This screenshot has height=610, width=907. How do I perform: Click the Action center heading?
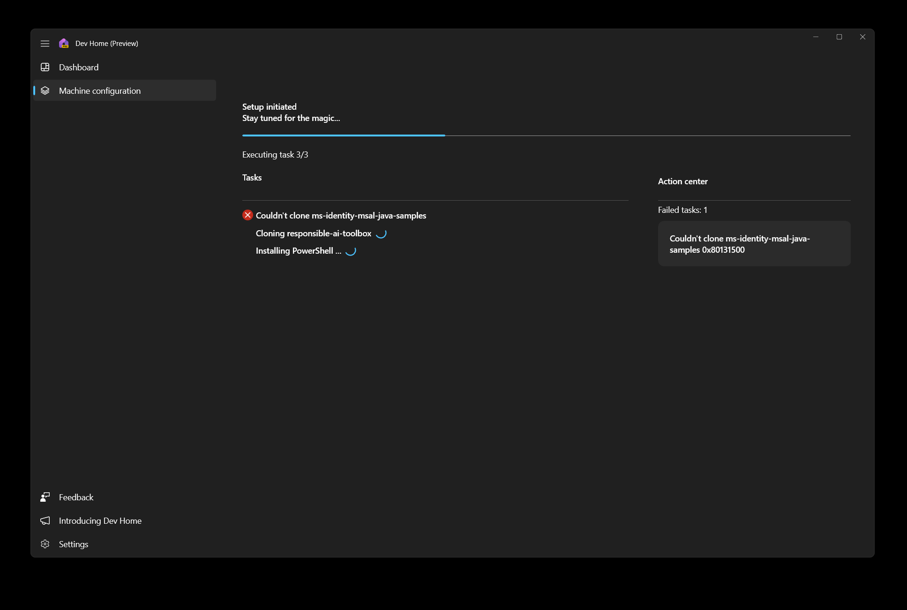(682, 181)
